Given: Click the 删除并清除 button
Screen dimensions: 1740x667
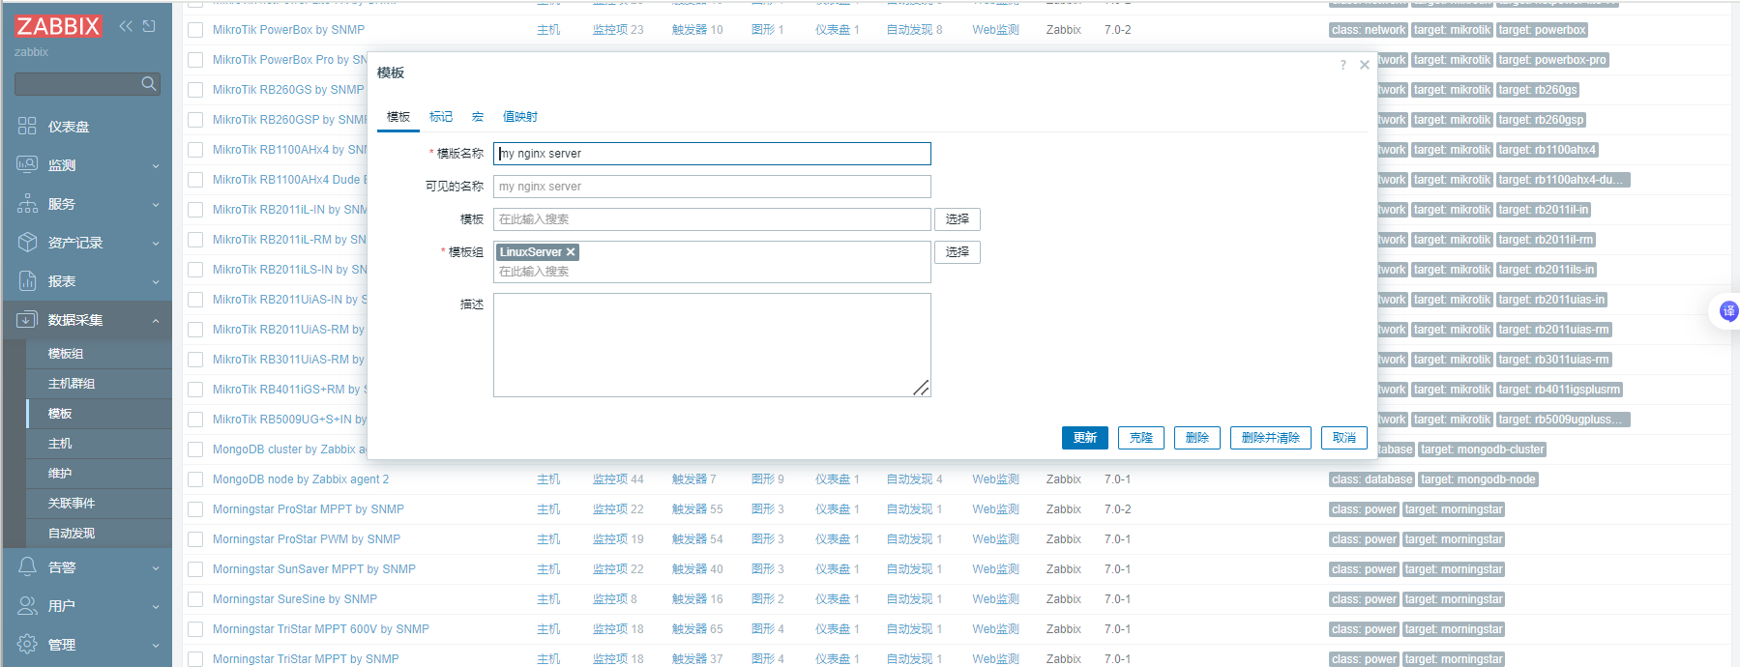Looking at the screenshot, I should click(x=1271, y=438).
